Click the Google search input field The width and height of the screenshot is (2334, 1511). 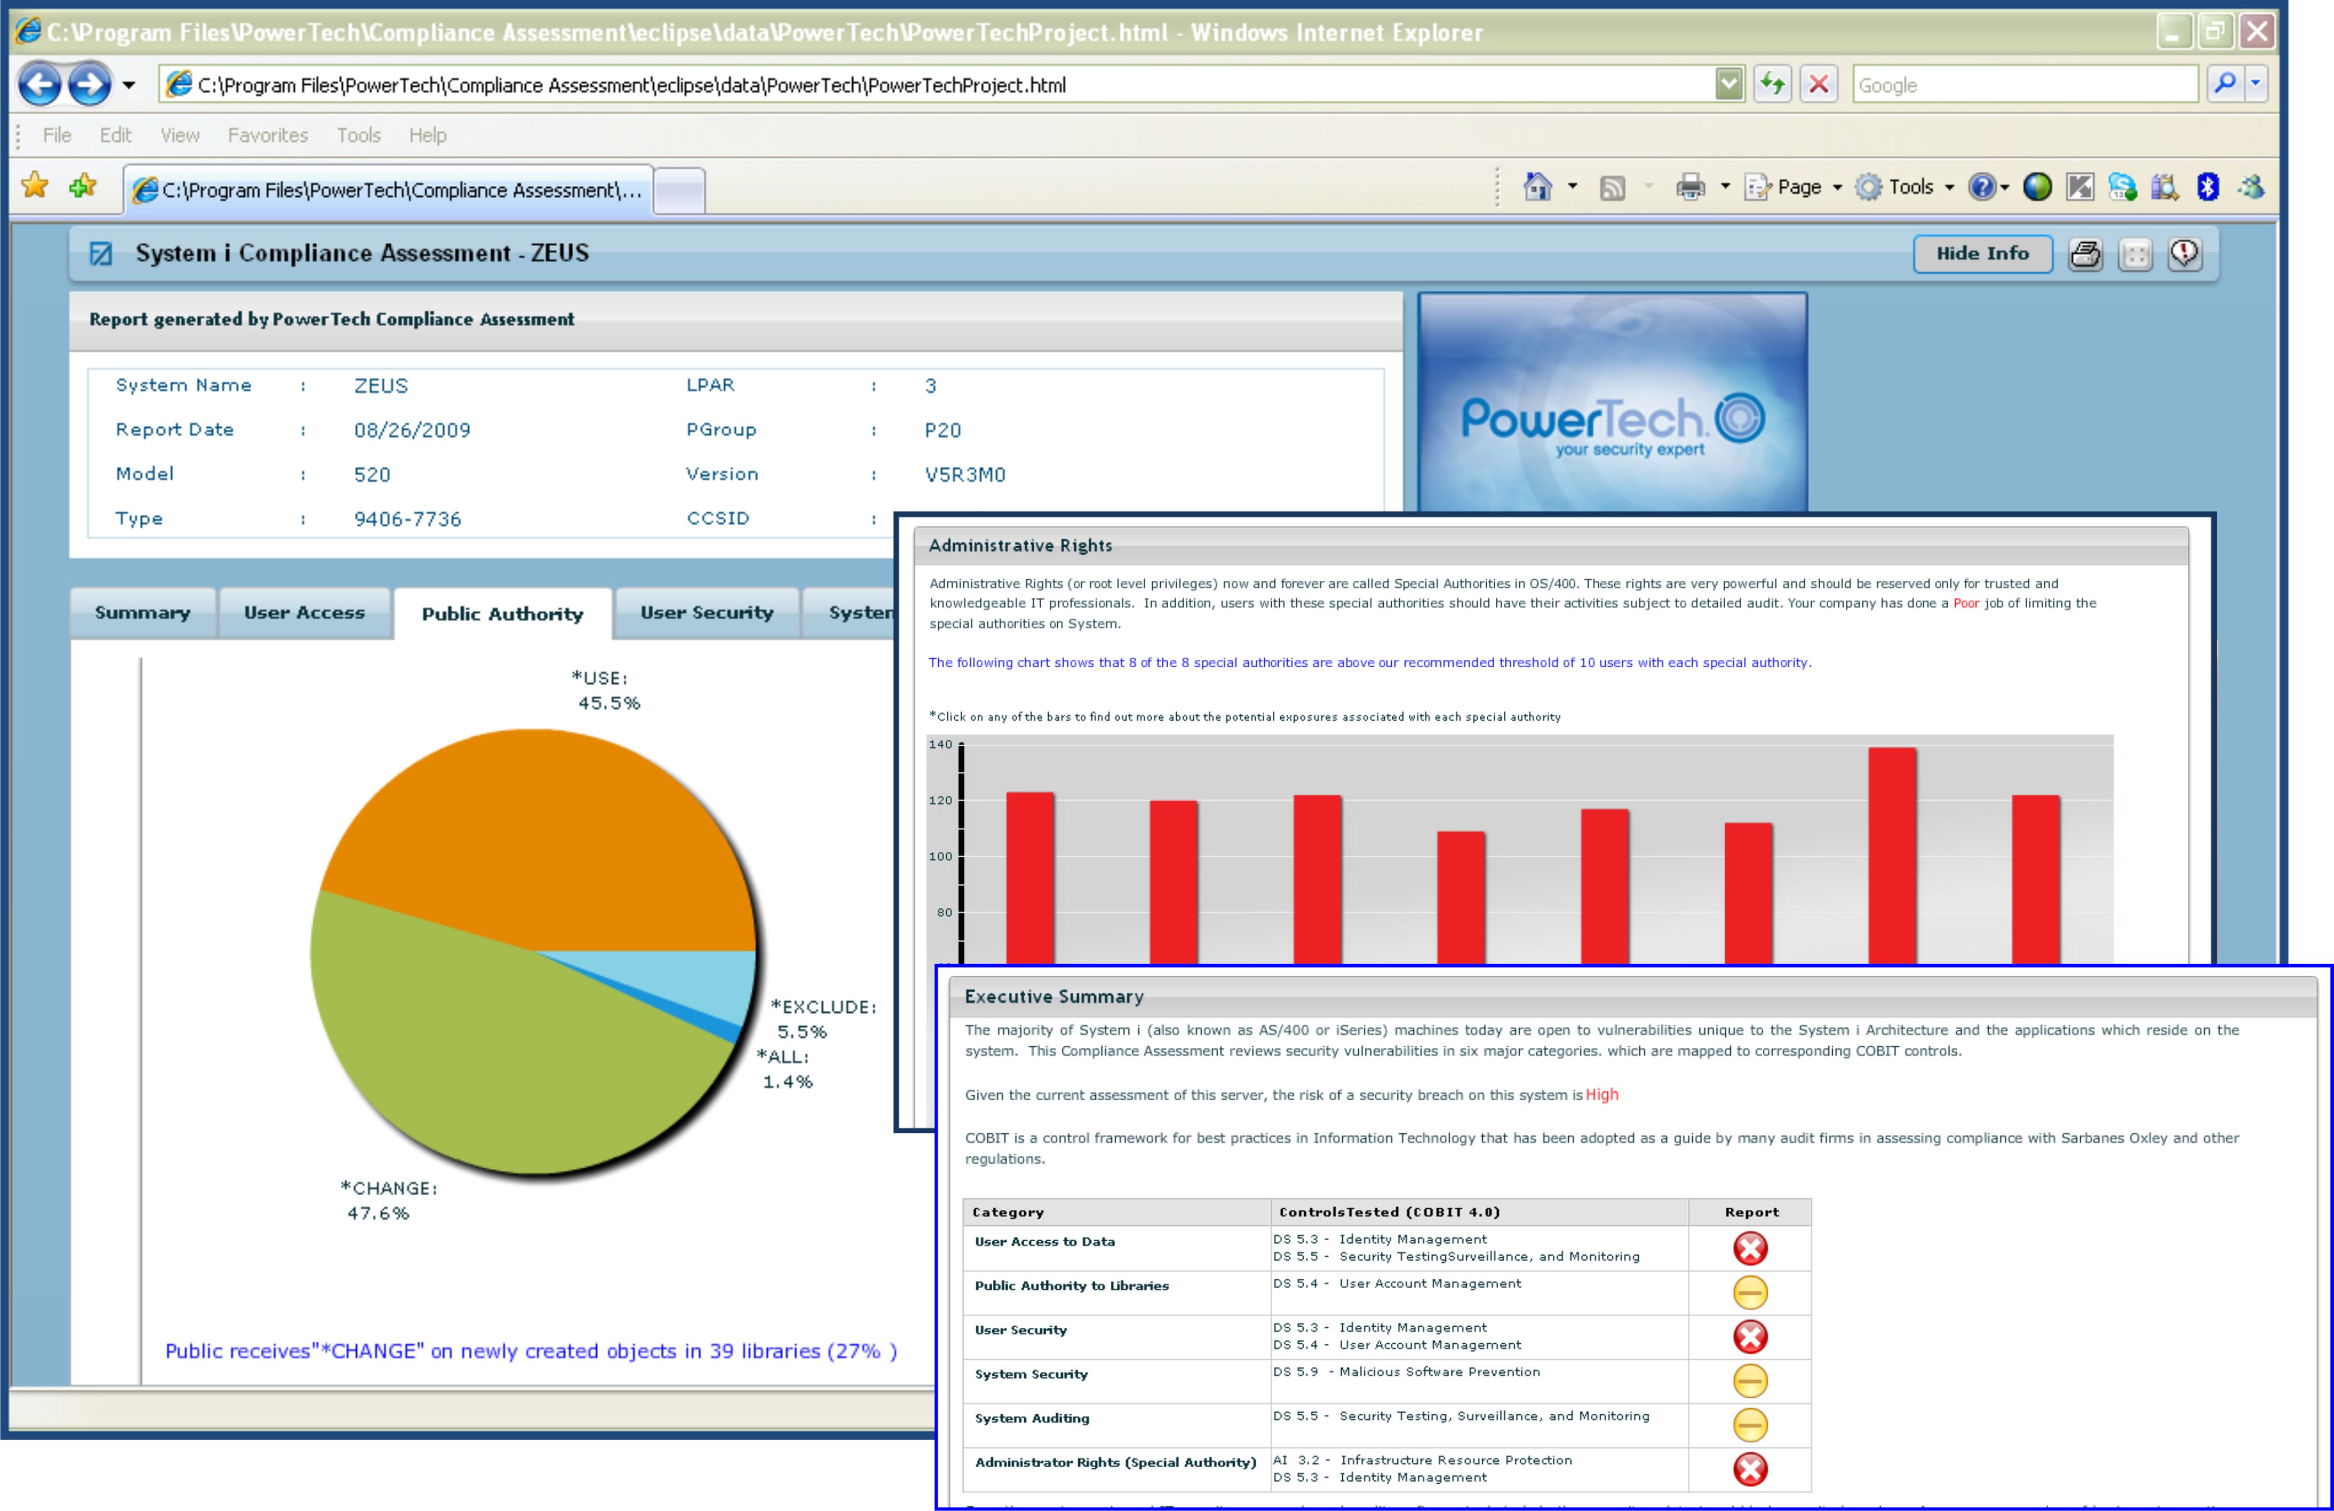[x=2025, y=85]
